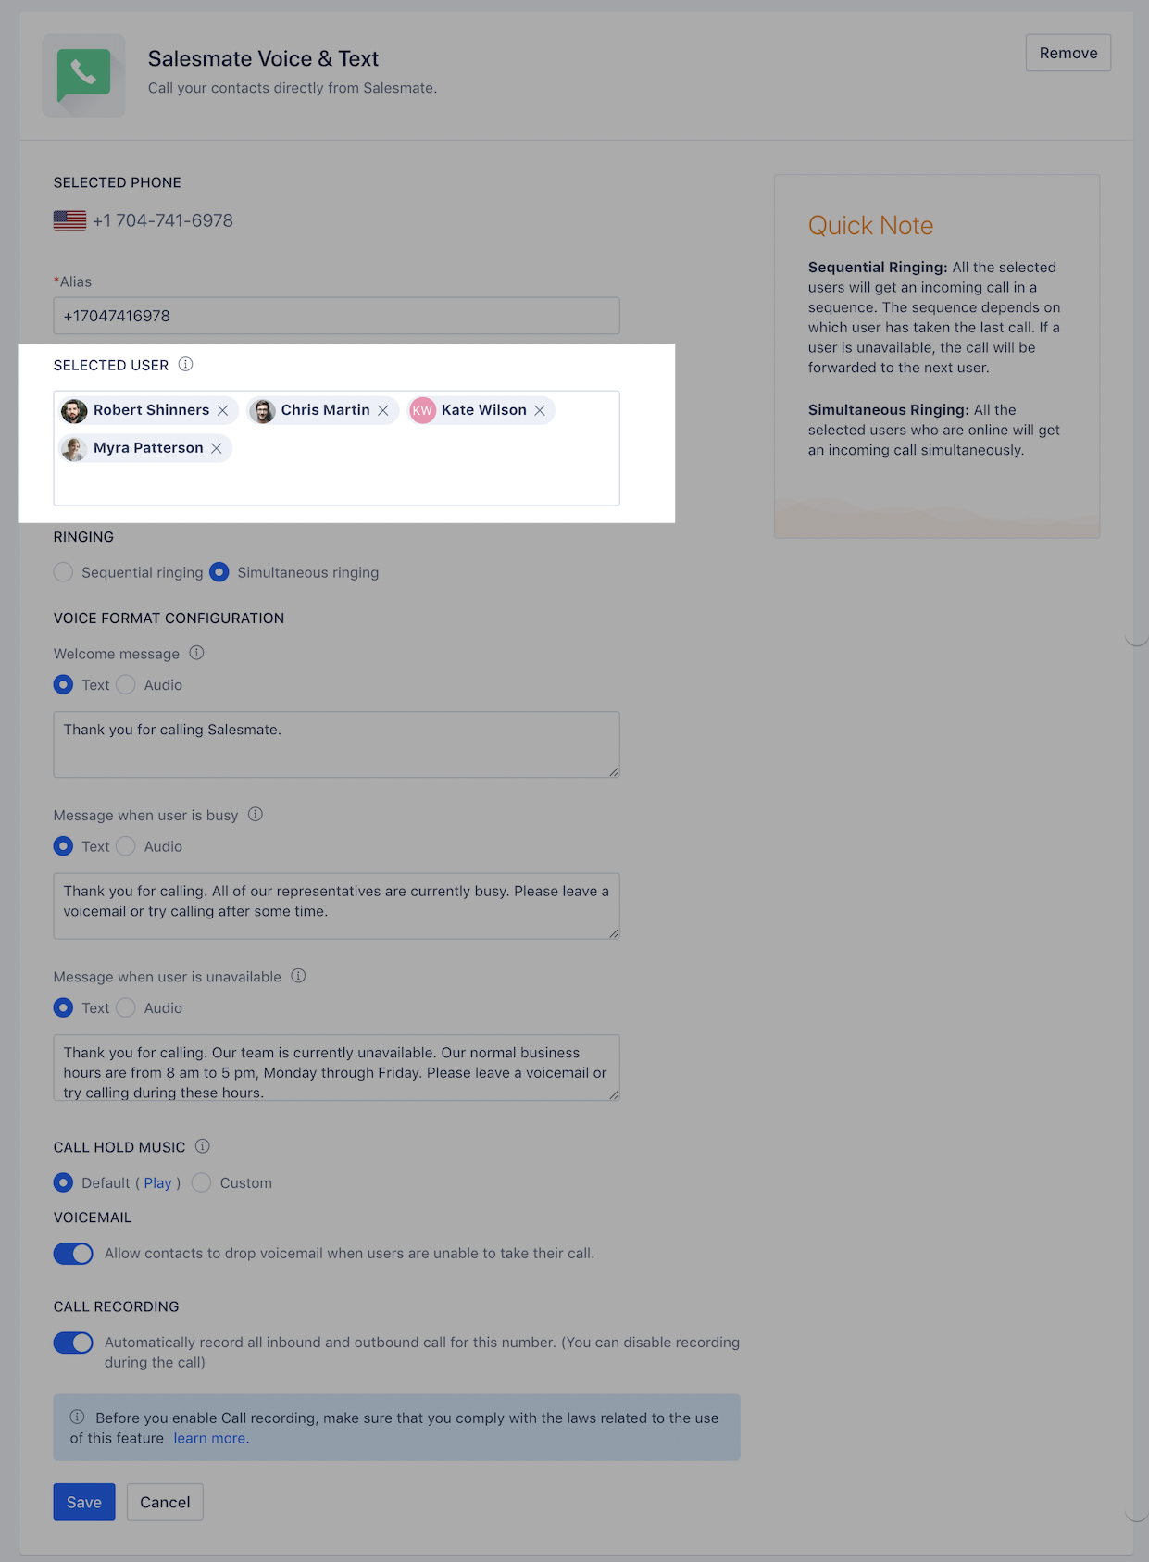Play the default hold music
The height and width of the screenshot is (1562, 1149).
pyautogui.click(x=157, y=1183)
